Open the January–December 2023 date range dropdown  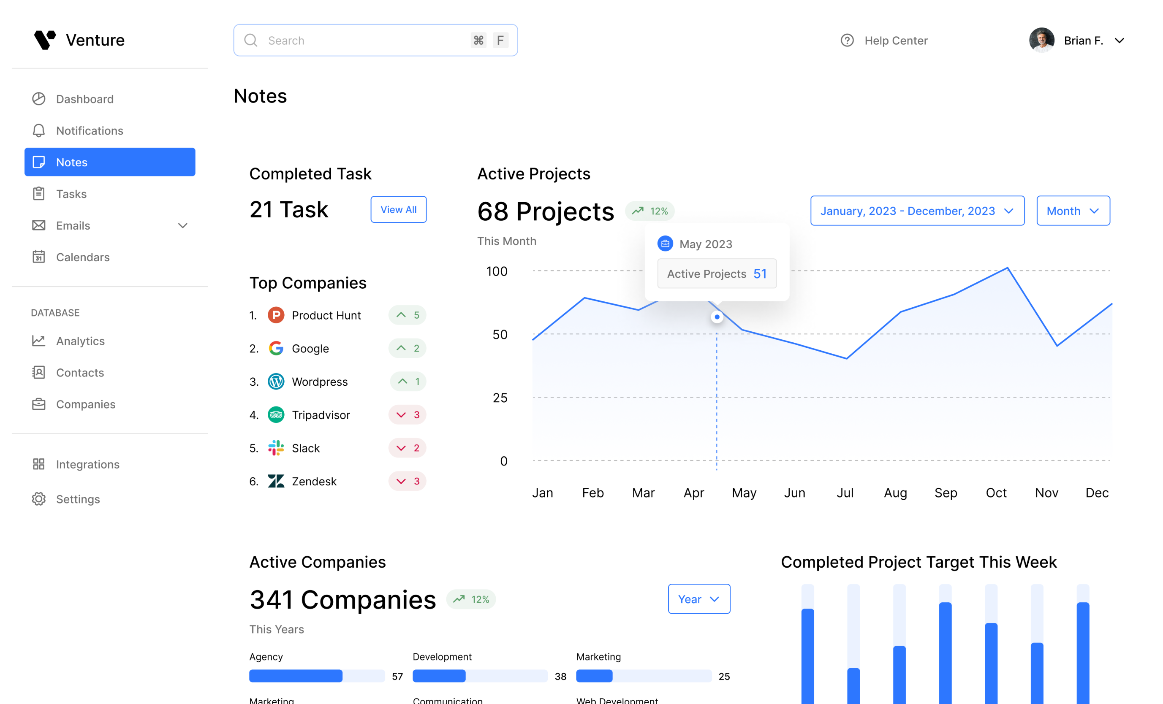coord(917,211)
